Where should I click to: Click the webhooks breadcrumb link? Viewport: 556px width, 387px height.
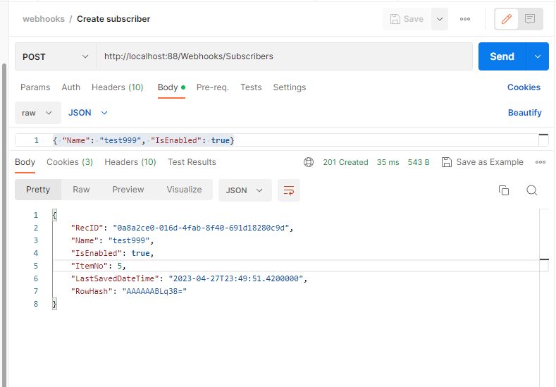pos(44,19)
